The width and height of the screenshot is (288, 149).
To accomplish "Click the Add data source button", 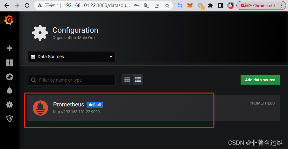I will pyautogui.click(x=260, y=80).
